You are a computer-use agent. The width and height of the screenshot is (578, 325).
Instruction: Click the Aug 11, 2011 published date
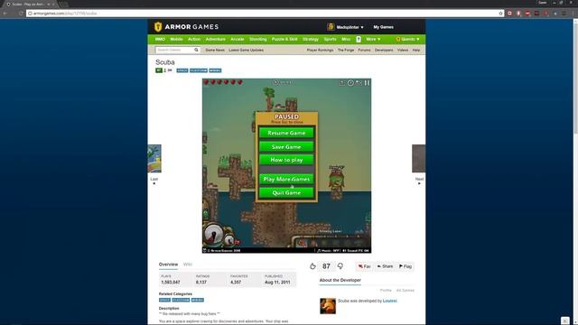pyautogui.click(x=277, y=283)
